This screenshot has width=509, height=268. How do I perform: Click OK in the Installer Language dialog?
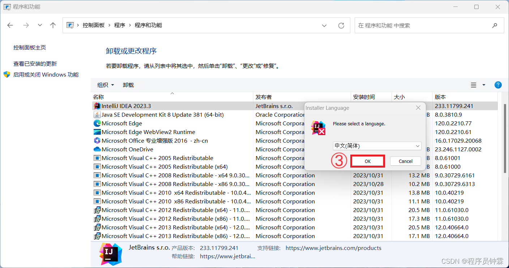click(x=368, y=161)
